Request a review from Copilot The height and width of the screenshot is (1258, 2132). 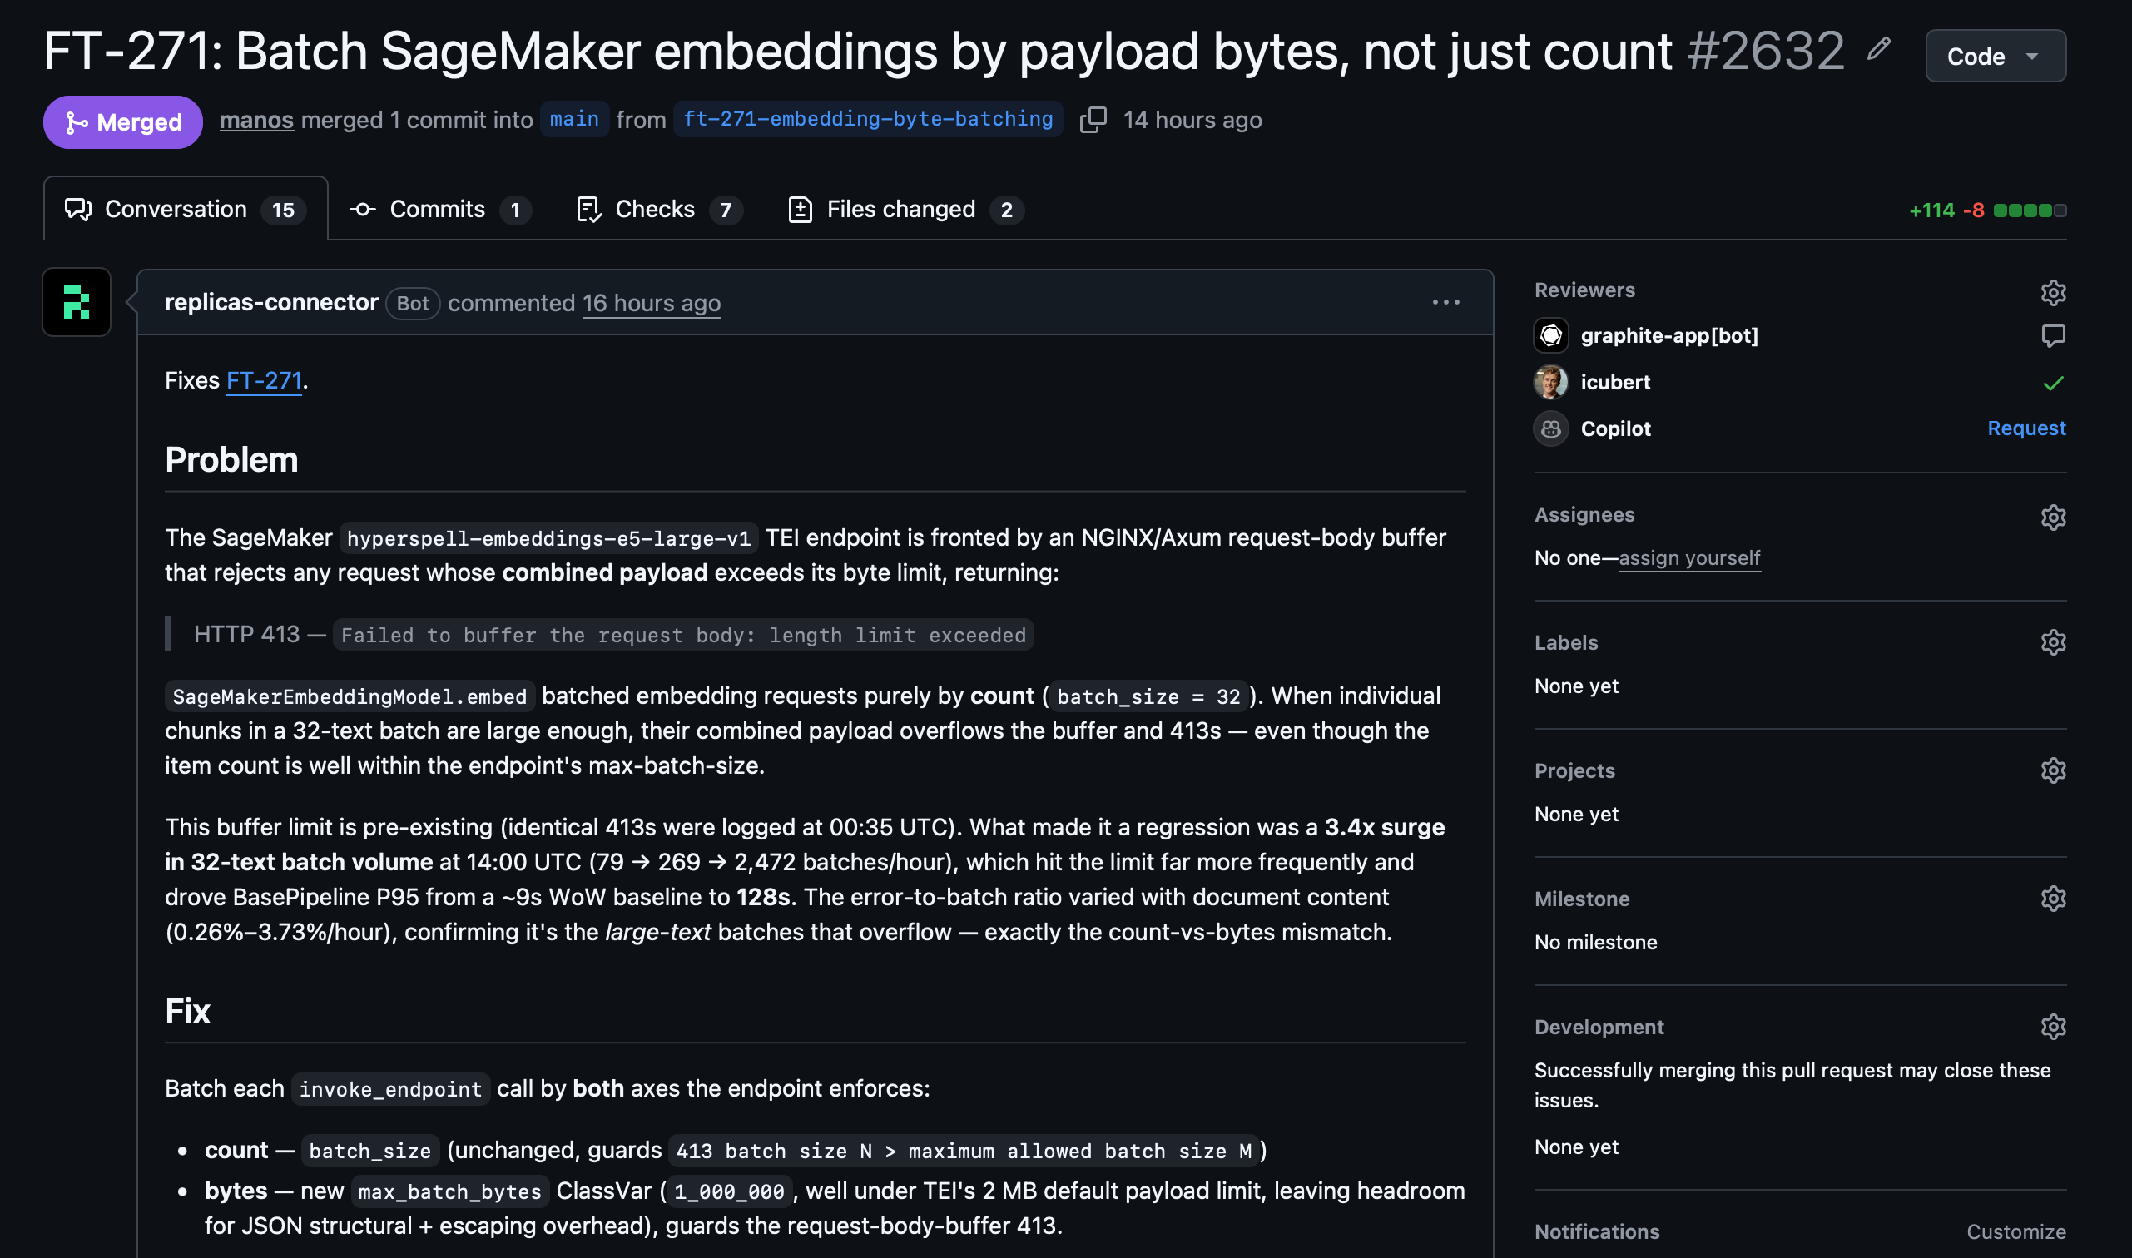point(2026,428)
